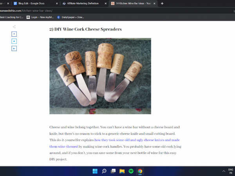Open the DailyEpaper bookmark
The height and width of the screenshot is (176, 235).
pyautogui.click(x=70, y=17)
